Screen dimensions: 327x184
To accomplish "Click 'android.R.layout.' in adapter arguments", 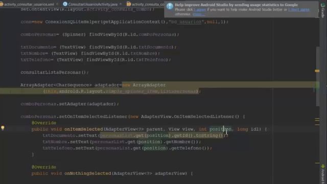I will point(82,91).
